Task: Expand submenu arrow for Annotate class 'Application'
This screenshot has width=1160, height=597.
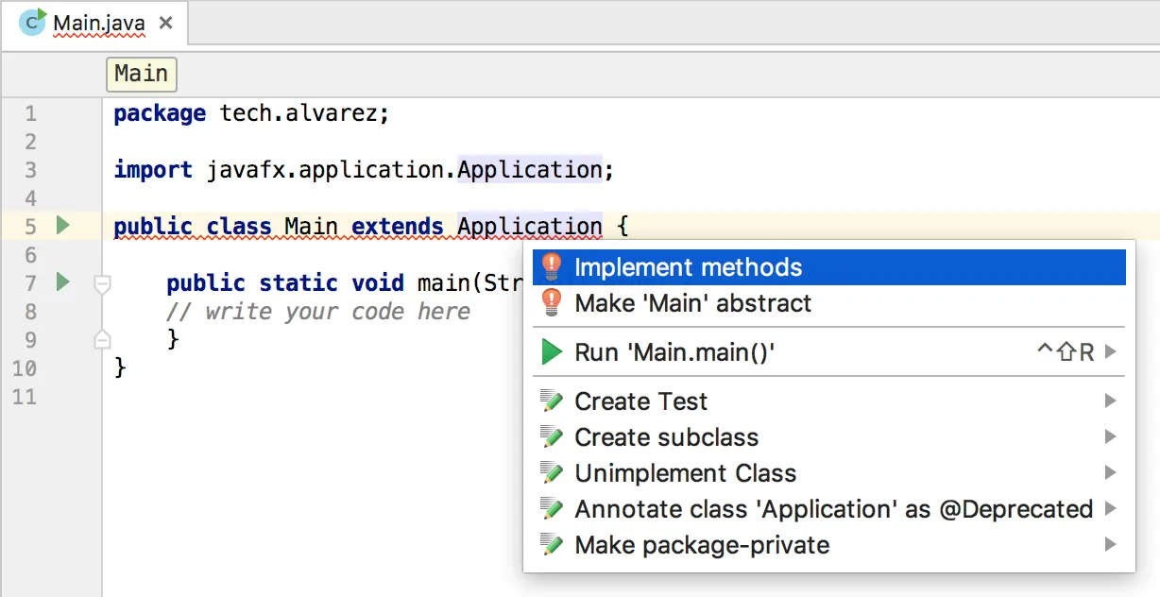Action: [x=1111, y=509]
